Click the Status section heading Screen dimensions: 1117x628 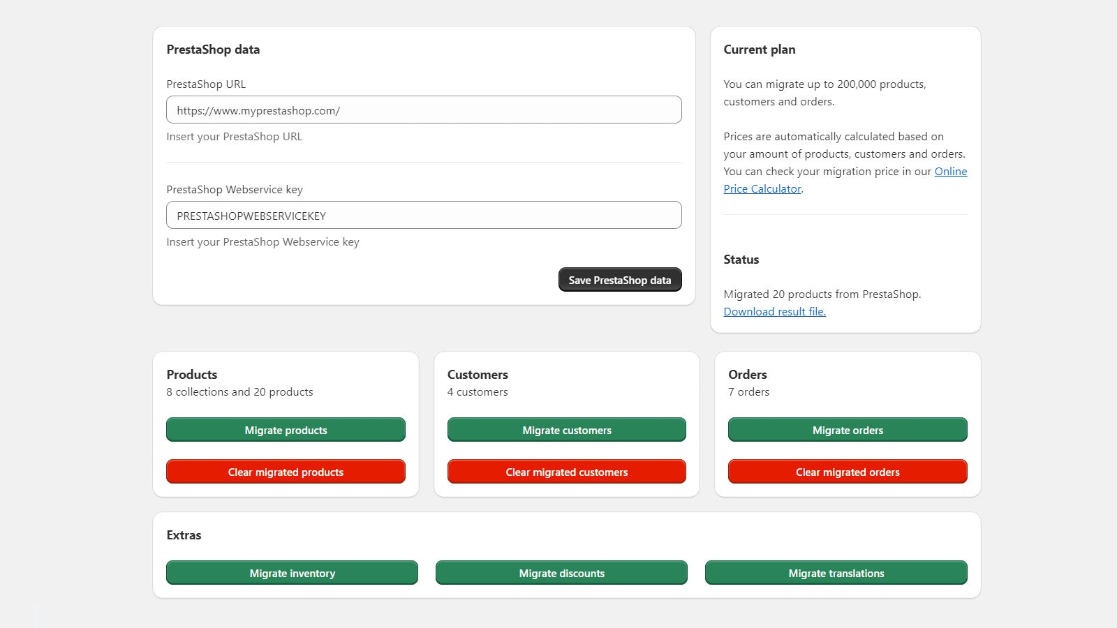click(740, 259)
